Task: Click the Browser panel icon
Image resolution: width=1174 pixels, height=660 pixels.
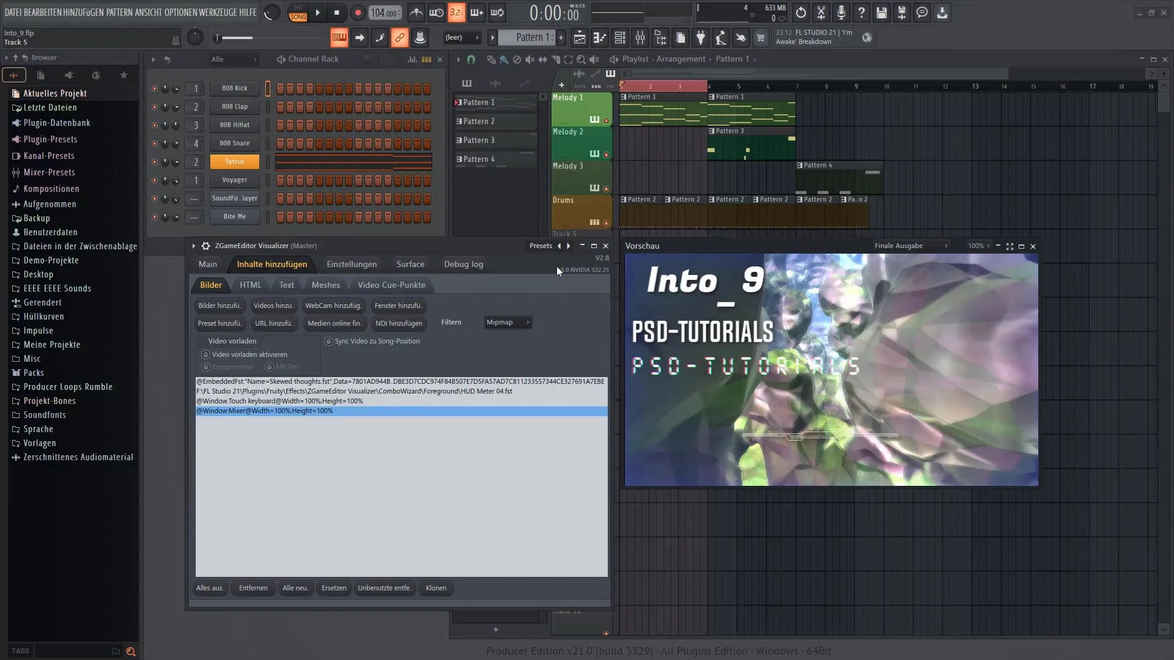Action: pos(45,57)
